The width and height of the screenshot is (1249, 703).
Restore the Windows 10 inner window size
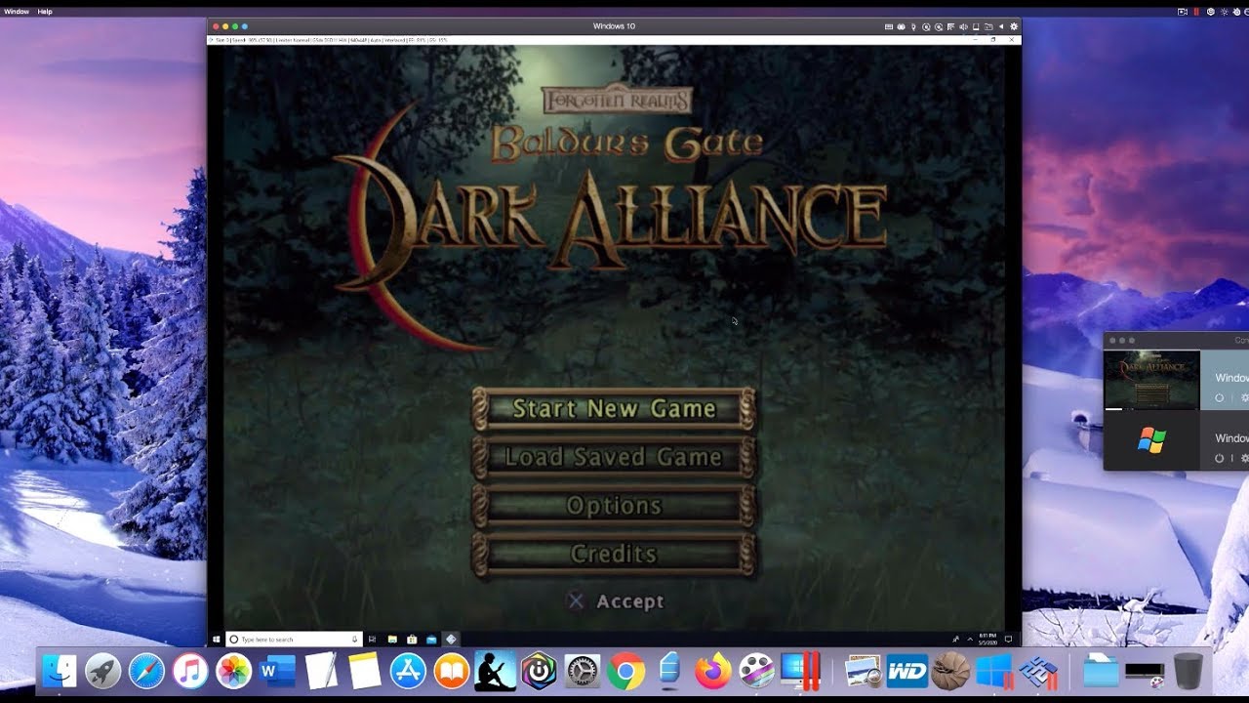pos(993,40)
